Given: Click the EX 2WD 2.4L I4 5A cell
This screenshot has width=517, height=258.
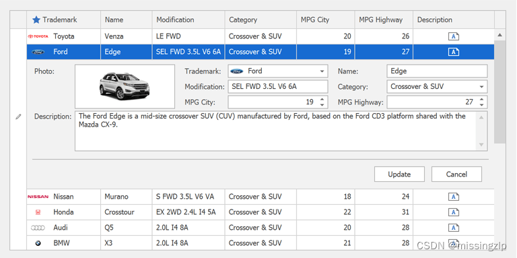Looking at the screenshot, I should [x=188, y=212].
